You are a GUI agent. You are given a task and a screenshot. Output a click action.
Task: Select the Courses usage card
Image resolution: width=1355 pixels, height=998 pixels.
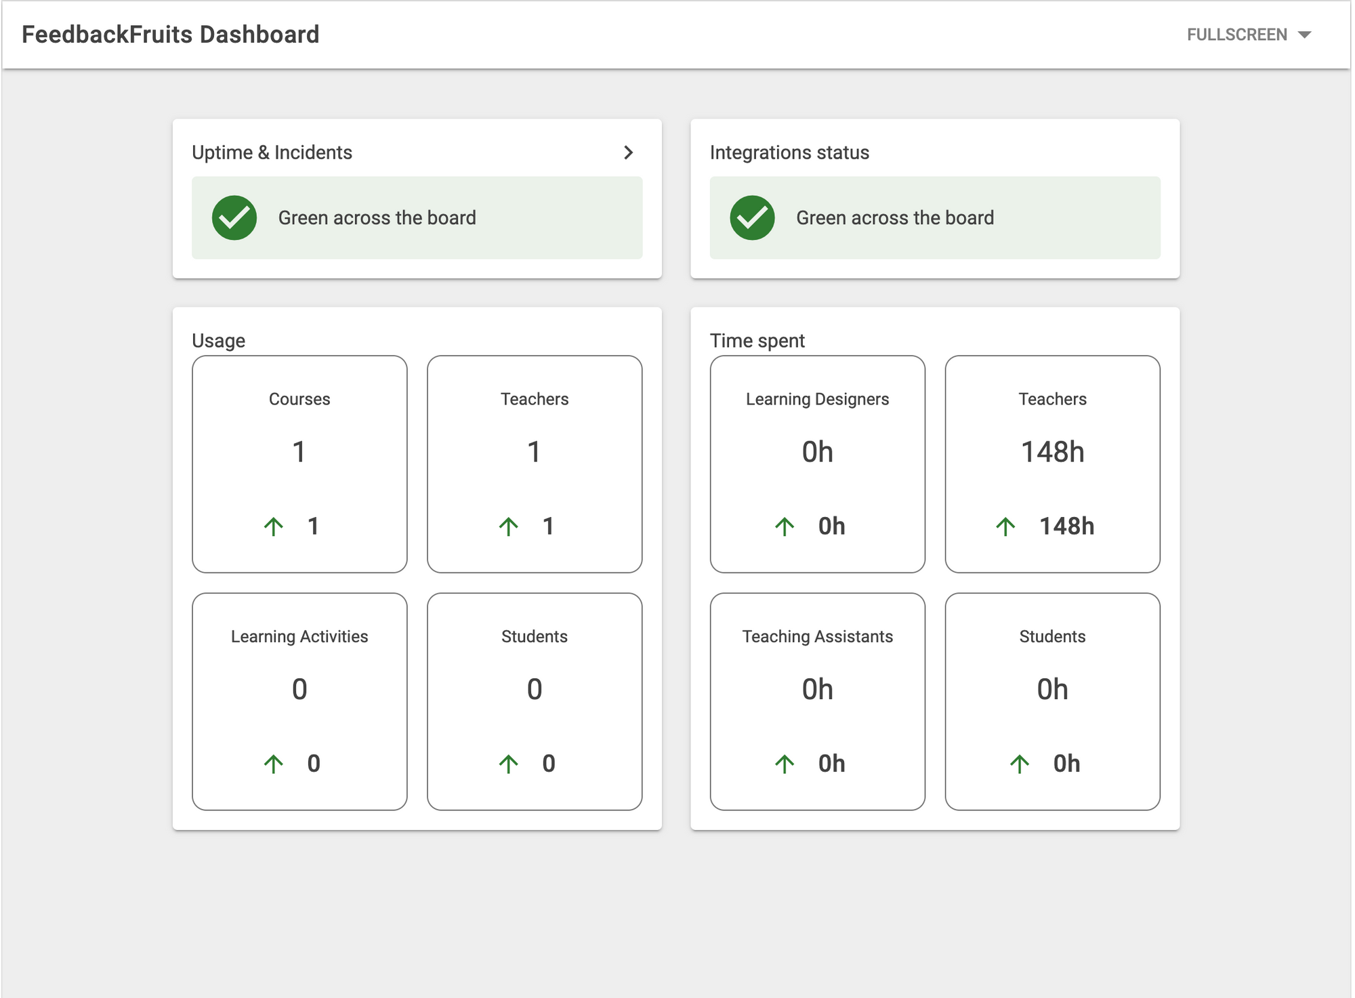299,464
